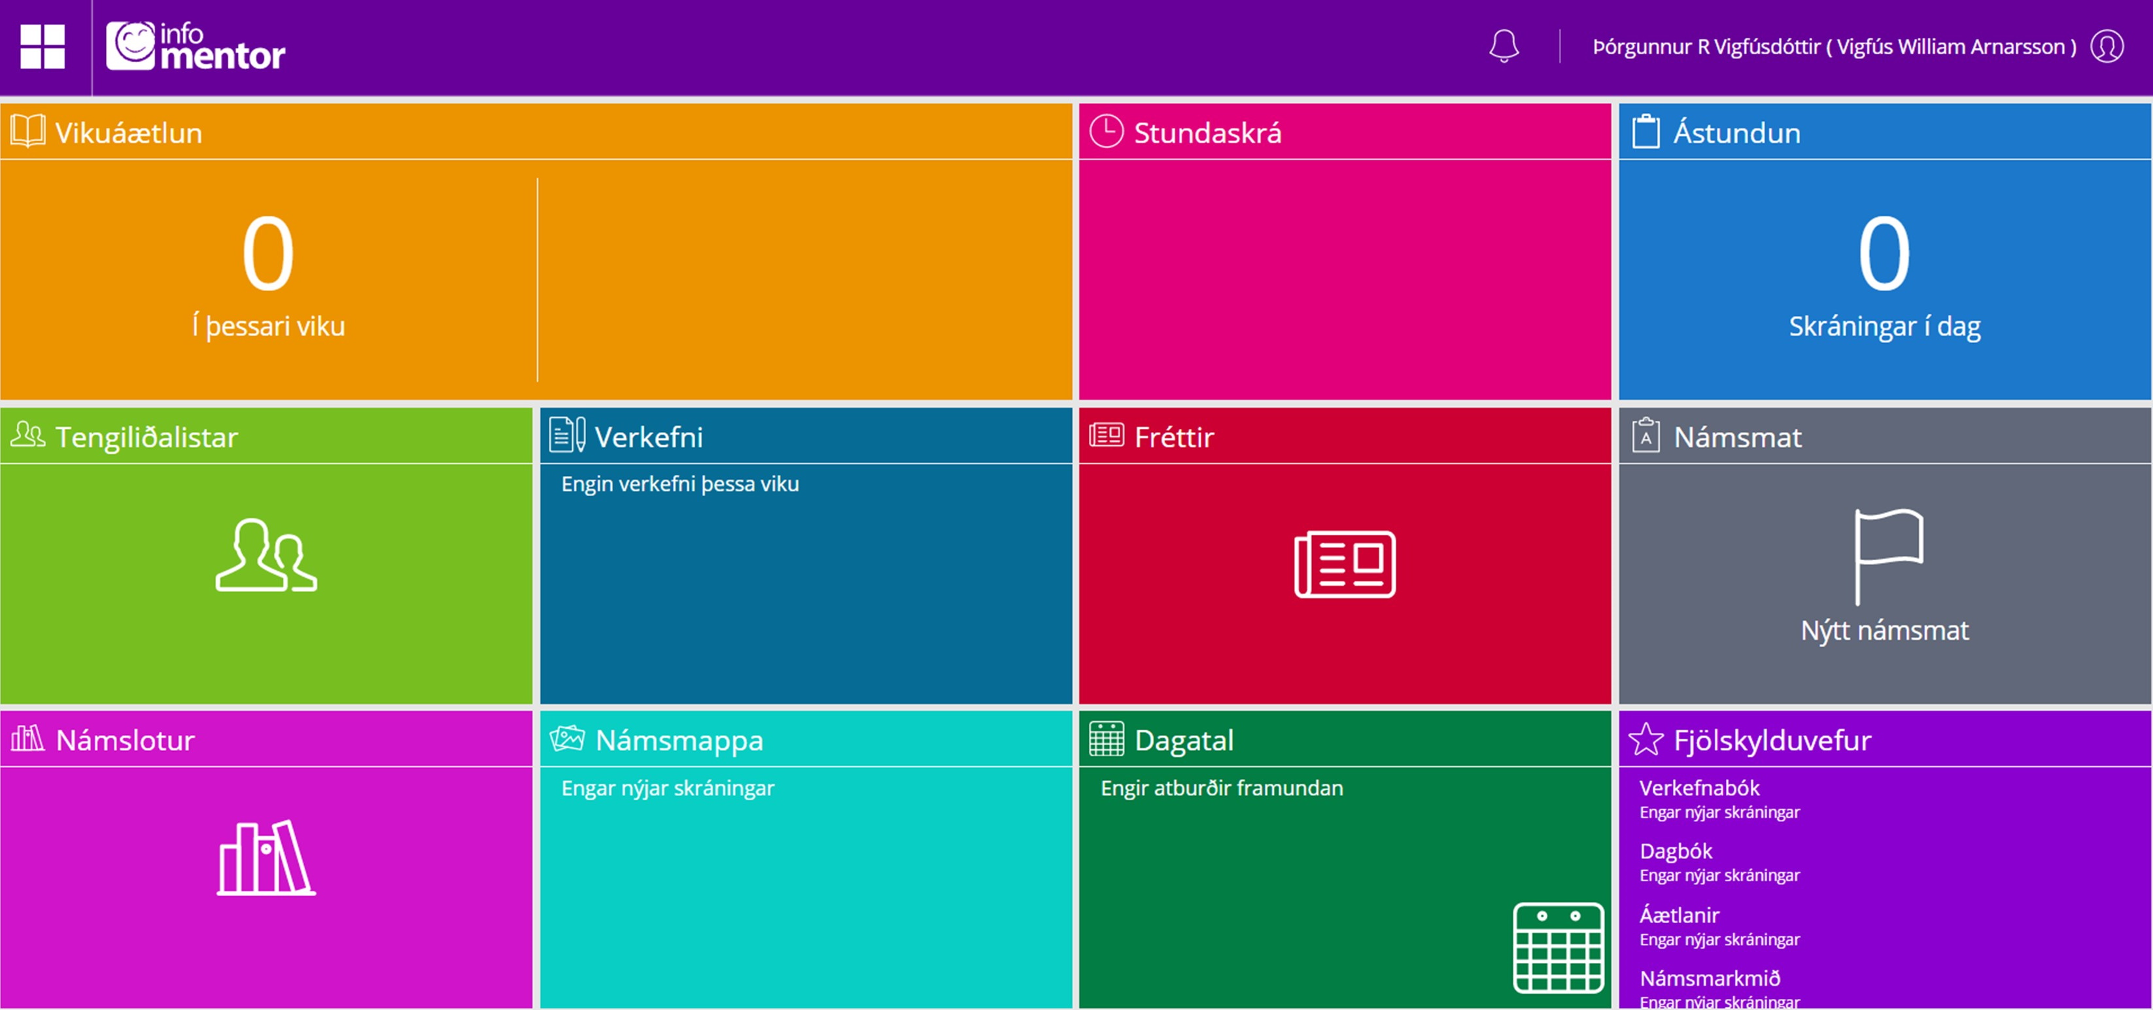This screenshot has width=2153, height=1010.
Task: Open the Fréttir tile title
Action: [x=1175, y=437]
